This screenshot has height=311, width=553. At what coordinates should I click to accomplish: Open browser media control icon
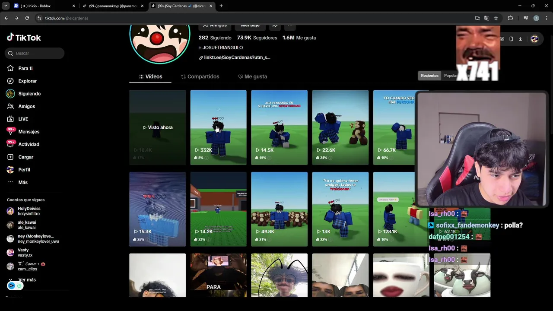point(526,18)
